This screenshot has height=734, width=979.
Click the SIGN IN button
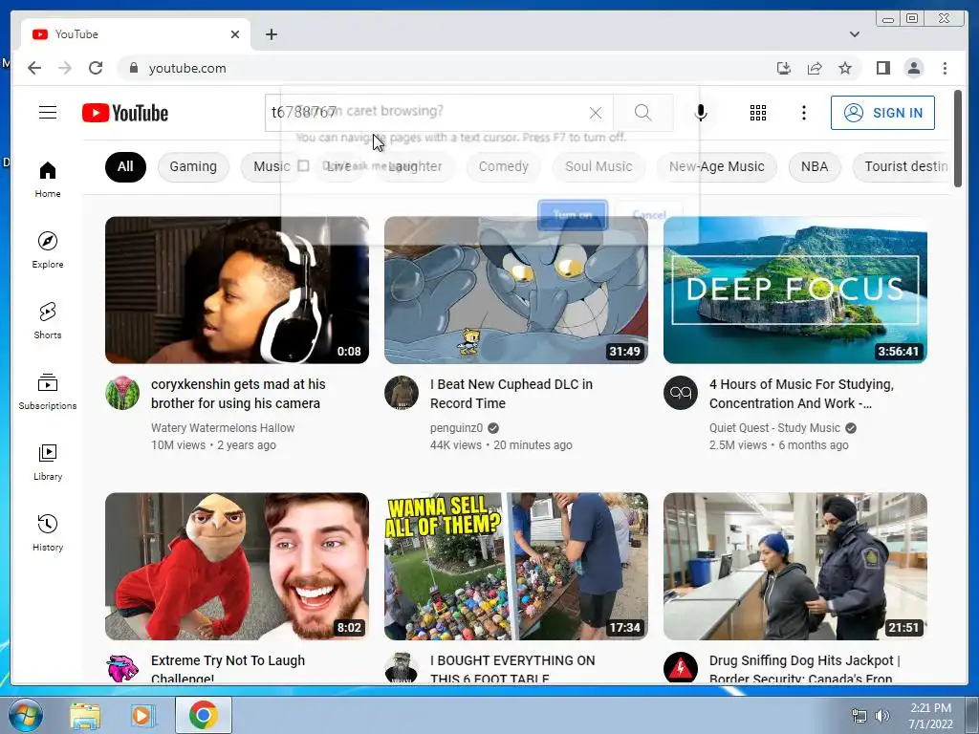(882, 113)
